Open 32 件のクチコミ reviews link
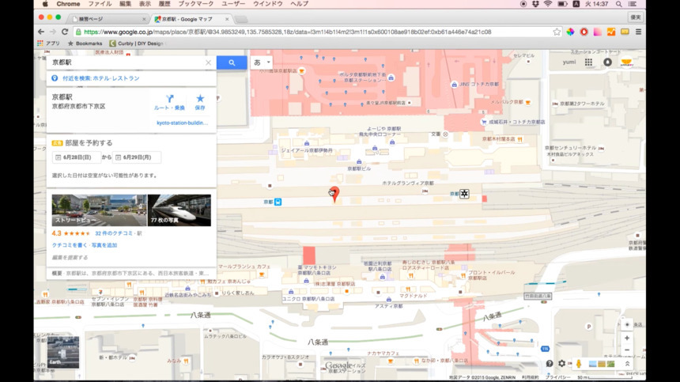 114,233
